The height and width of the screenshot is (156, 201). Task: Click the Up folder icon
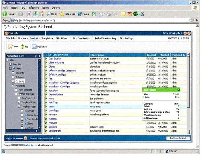[x=22, y=47]
